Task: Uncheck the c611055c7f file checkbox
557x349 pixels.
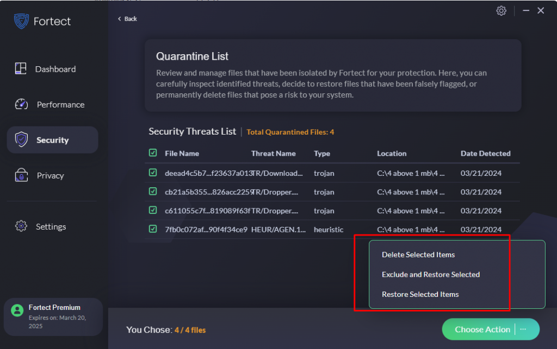Action: click(153, 211)
